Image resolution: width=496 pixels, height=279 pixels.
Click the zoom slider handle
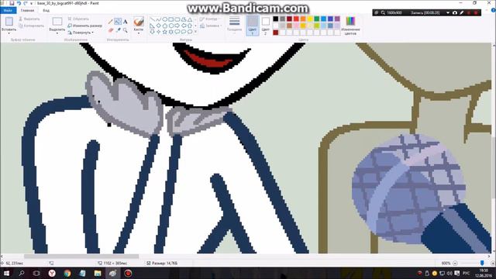(482, 263)
